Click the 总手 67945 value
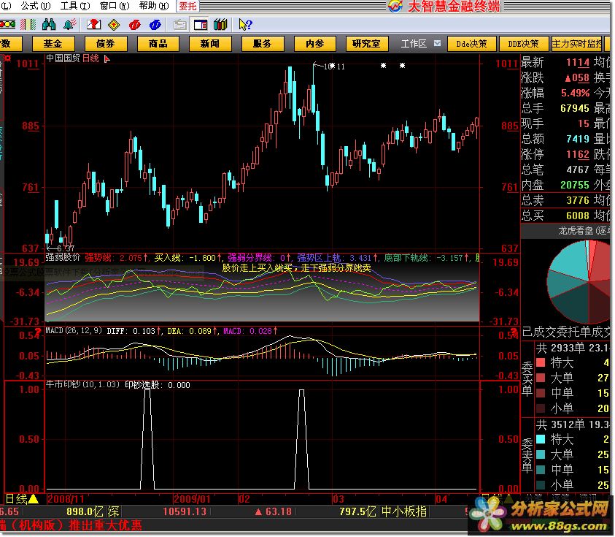615x537 pixels. [575, 108]
